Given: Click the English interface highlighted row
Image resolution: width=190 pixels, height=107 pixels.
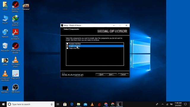Looking at the screenshot, I should [96, 46].
